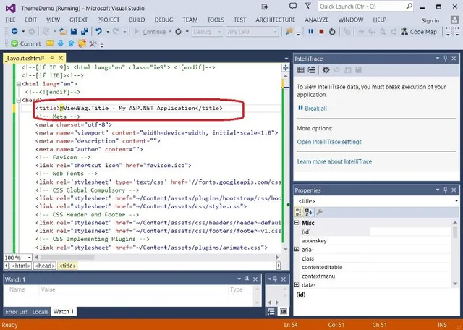The height and width of the screenshot is (330, 463).
Task: Browse repository using yellow folder icon
Action: pos(50,43)
